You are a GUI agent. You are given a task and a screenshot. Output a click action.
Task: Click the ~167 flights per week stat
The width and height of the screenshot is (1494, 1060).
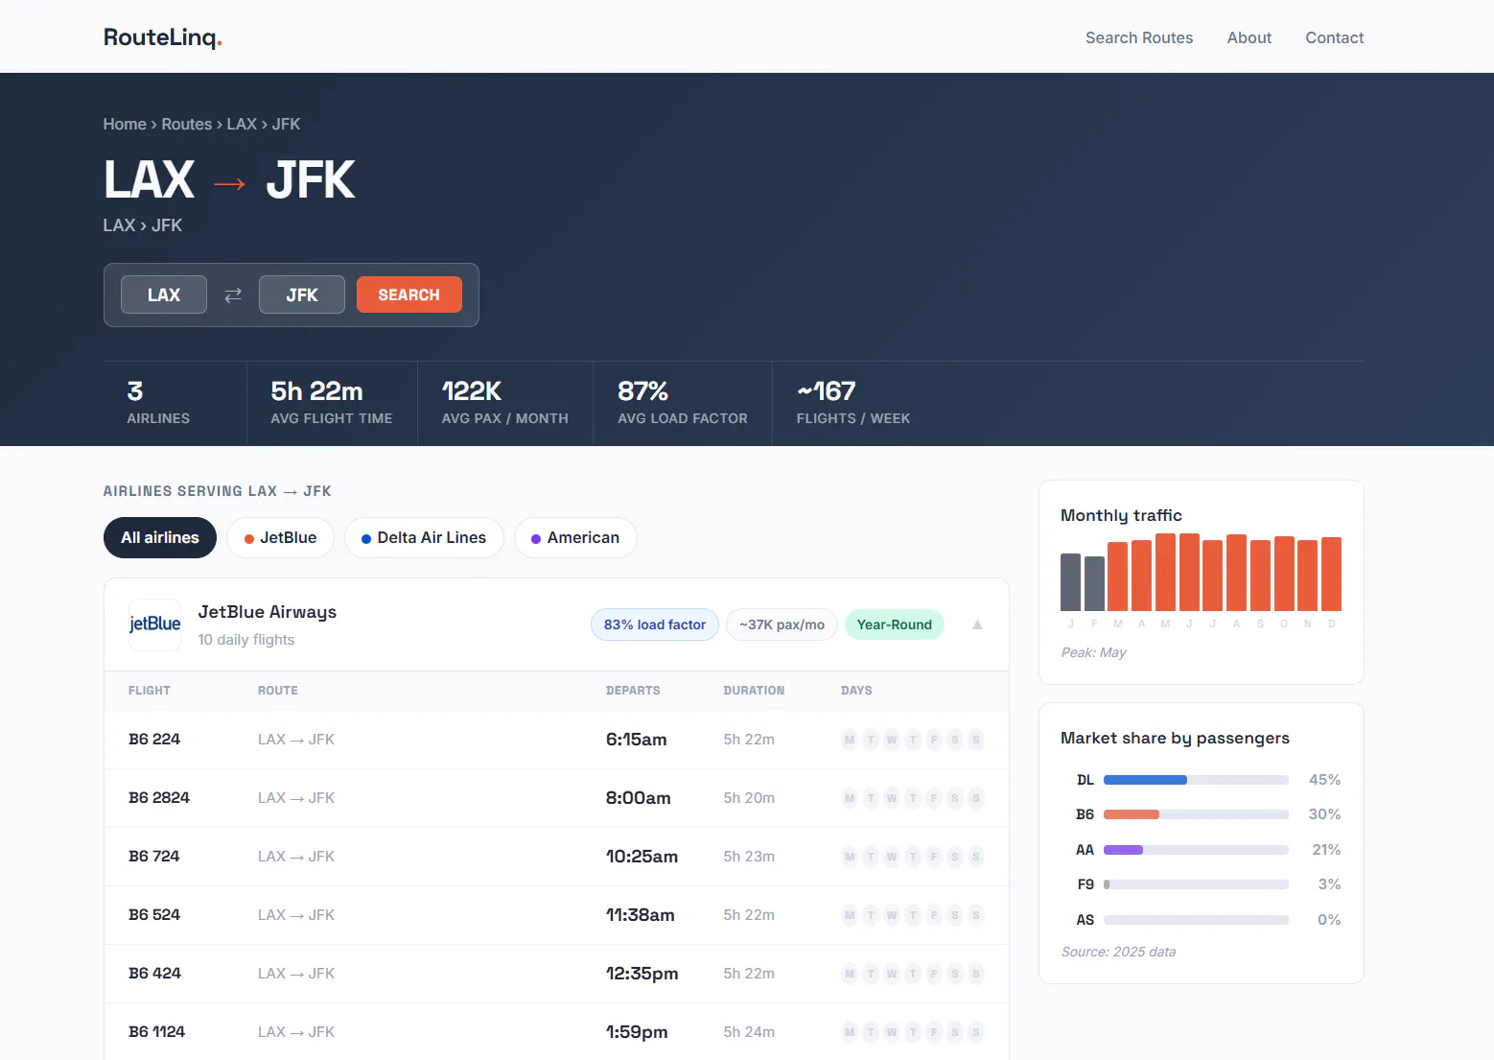pos(853,403)
